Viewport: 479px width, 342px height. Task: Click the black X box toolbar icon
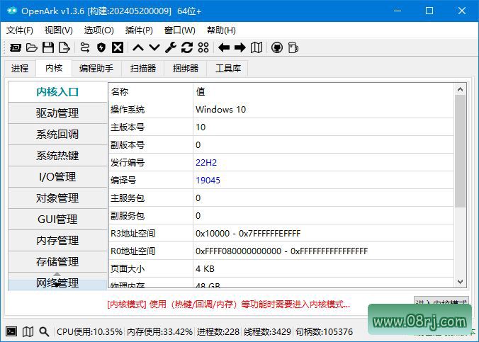coord(118,47)
